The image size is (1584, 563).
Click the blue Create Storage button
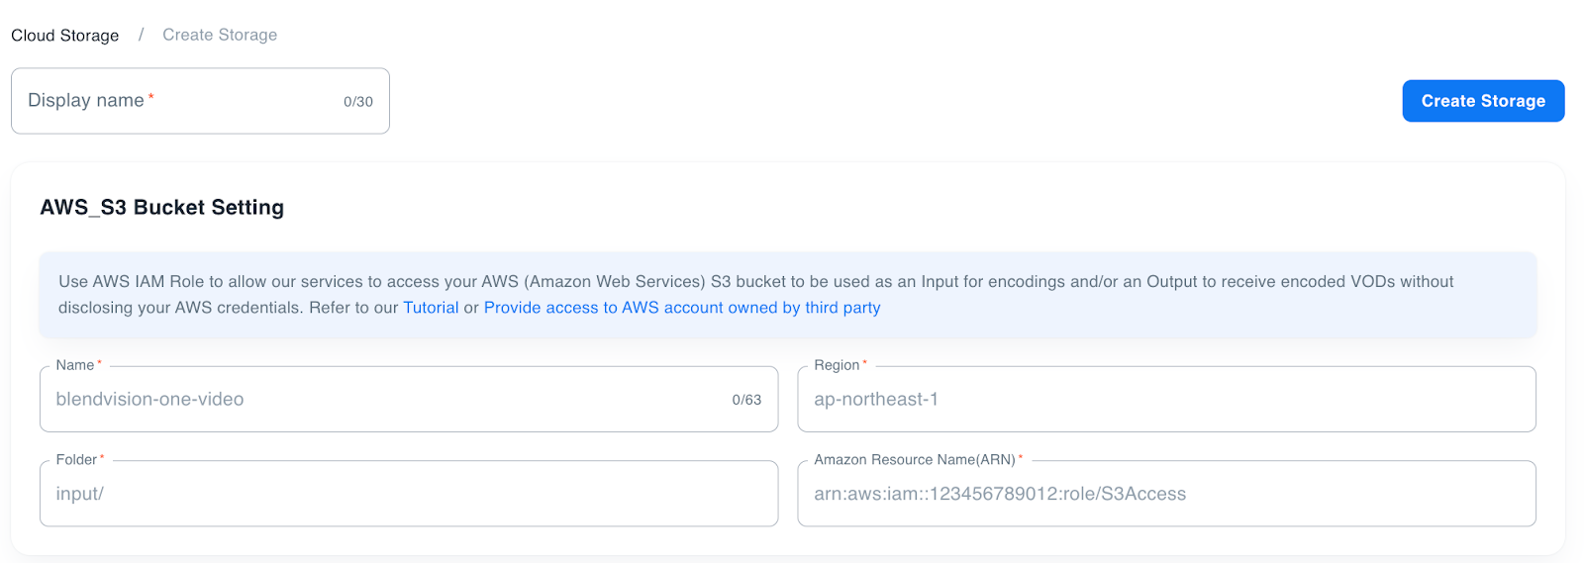1482,101
